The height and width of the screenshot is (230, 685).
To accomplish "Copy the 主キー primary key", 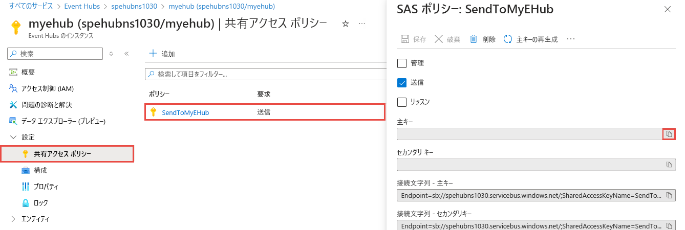I will tap(669, 134).
